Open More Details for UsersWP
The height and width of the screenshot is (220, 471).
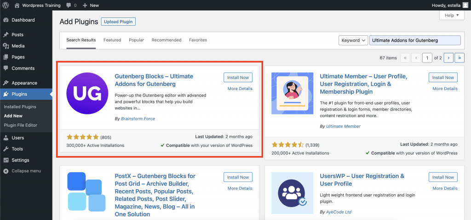coord(445,188)
